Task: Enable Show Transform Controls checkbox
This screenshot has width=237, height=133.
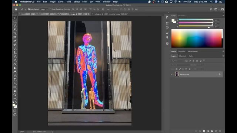Action: 50,9
